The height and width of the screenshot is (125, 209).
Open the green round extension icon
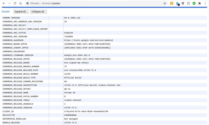pyautogui.click(x=194, y=3)
